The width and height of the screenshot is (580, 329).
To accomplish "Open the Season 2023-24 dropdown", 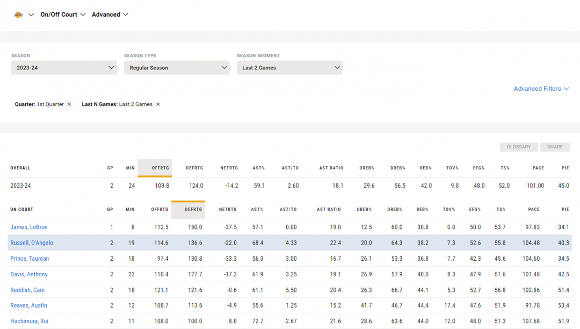I will click(64, 68).
